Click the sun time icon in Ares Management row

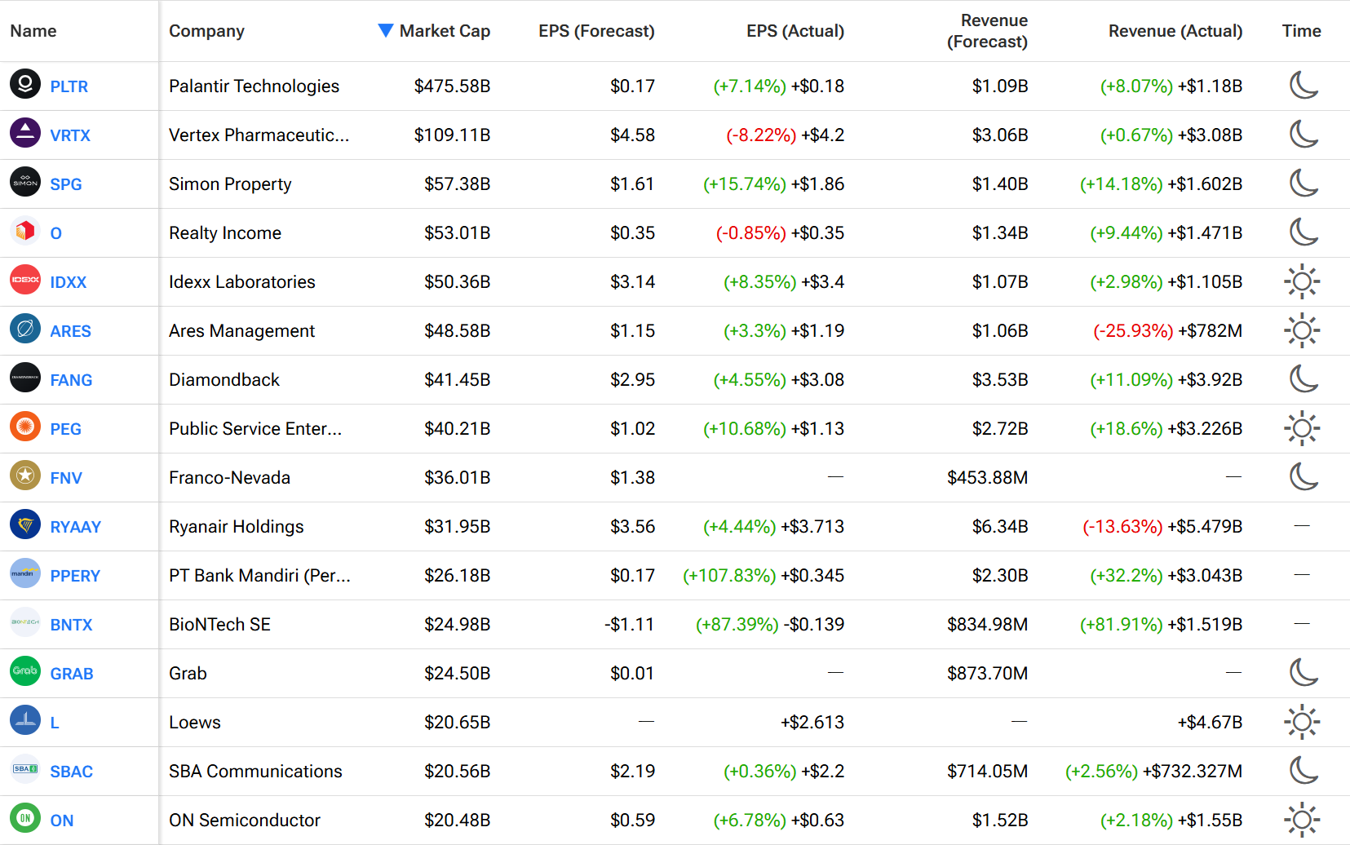point(1302,330)
